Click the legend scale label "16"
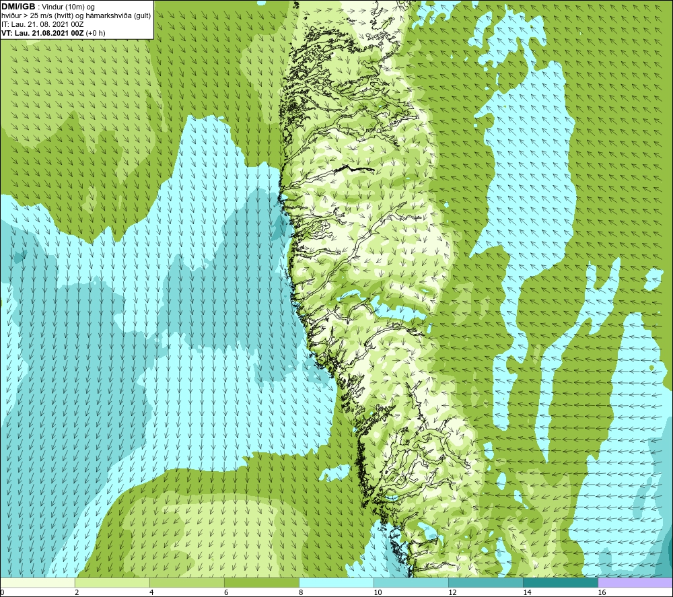 [602, 592]
